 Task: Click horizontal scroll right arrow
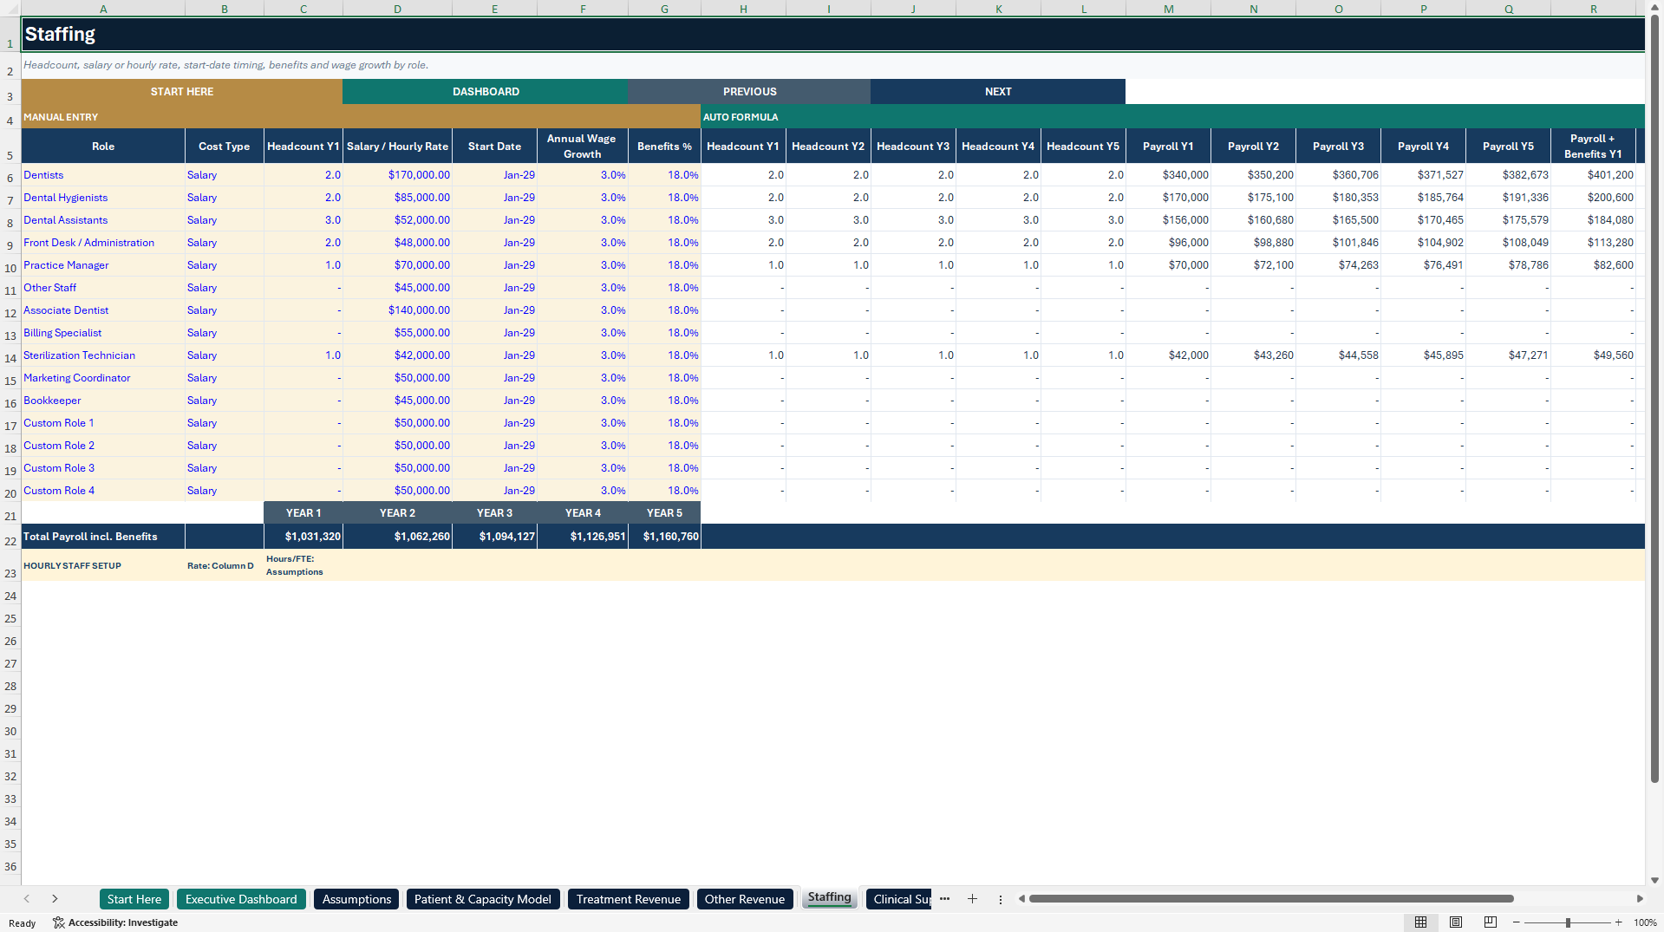click(1640, 899)
